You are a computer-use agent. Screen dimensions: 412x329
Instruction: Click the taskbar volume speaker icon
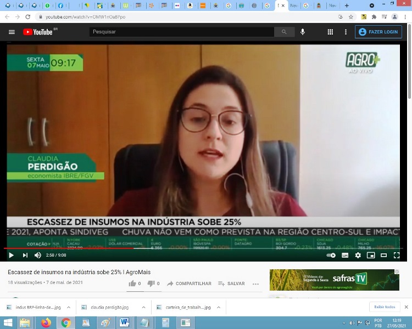pyautogui.click(x=352, y=323)
